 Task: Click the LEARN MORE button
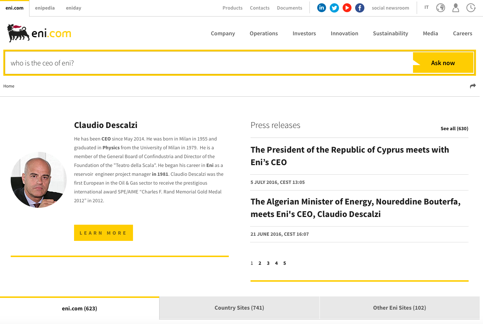click(104, 233)
